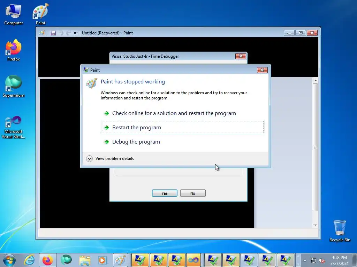Click the Undo arrow in Paint's quick access toolbar

click(x=61, y=33)
